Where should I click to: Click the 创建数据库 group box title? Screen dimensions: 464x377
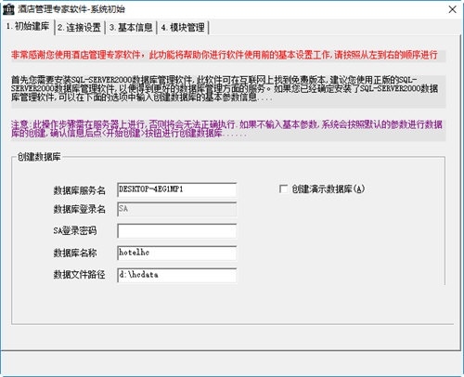pos(39,157)
